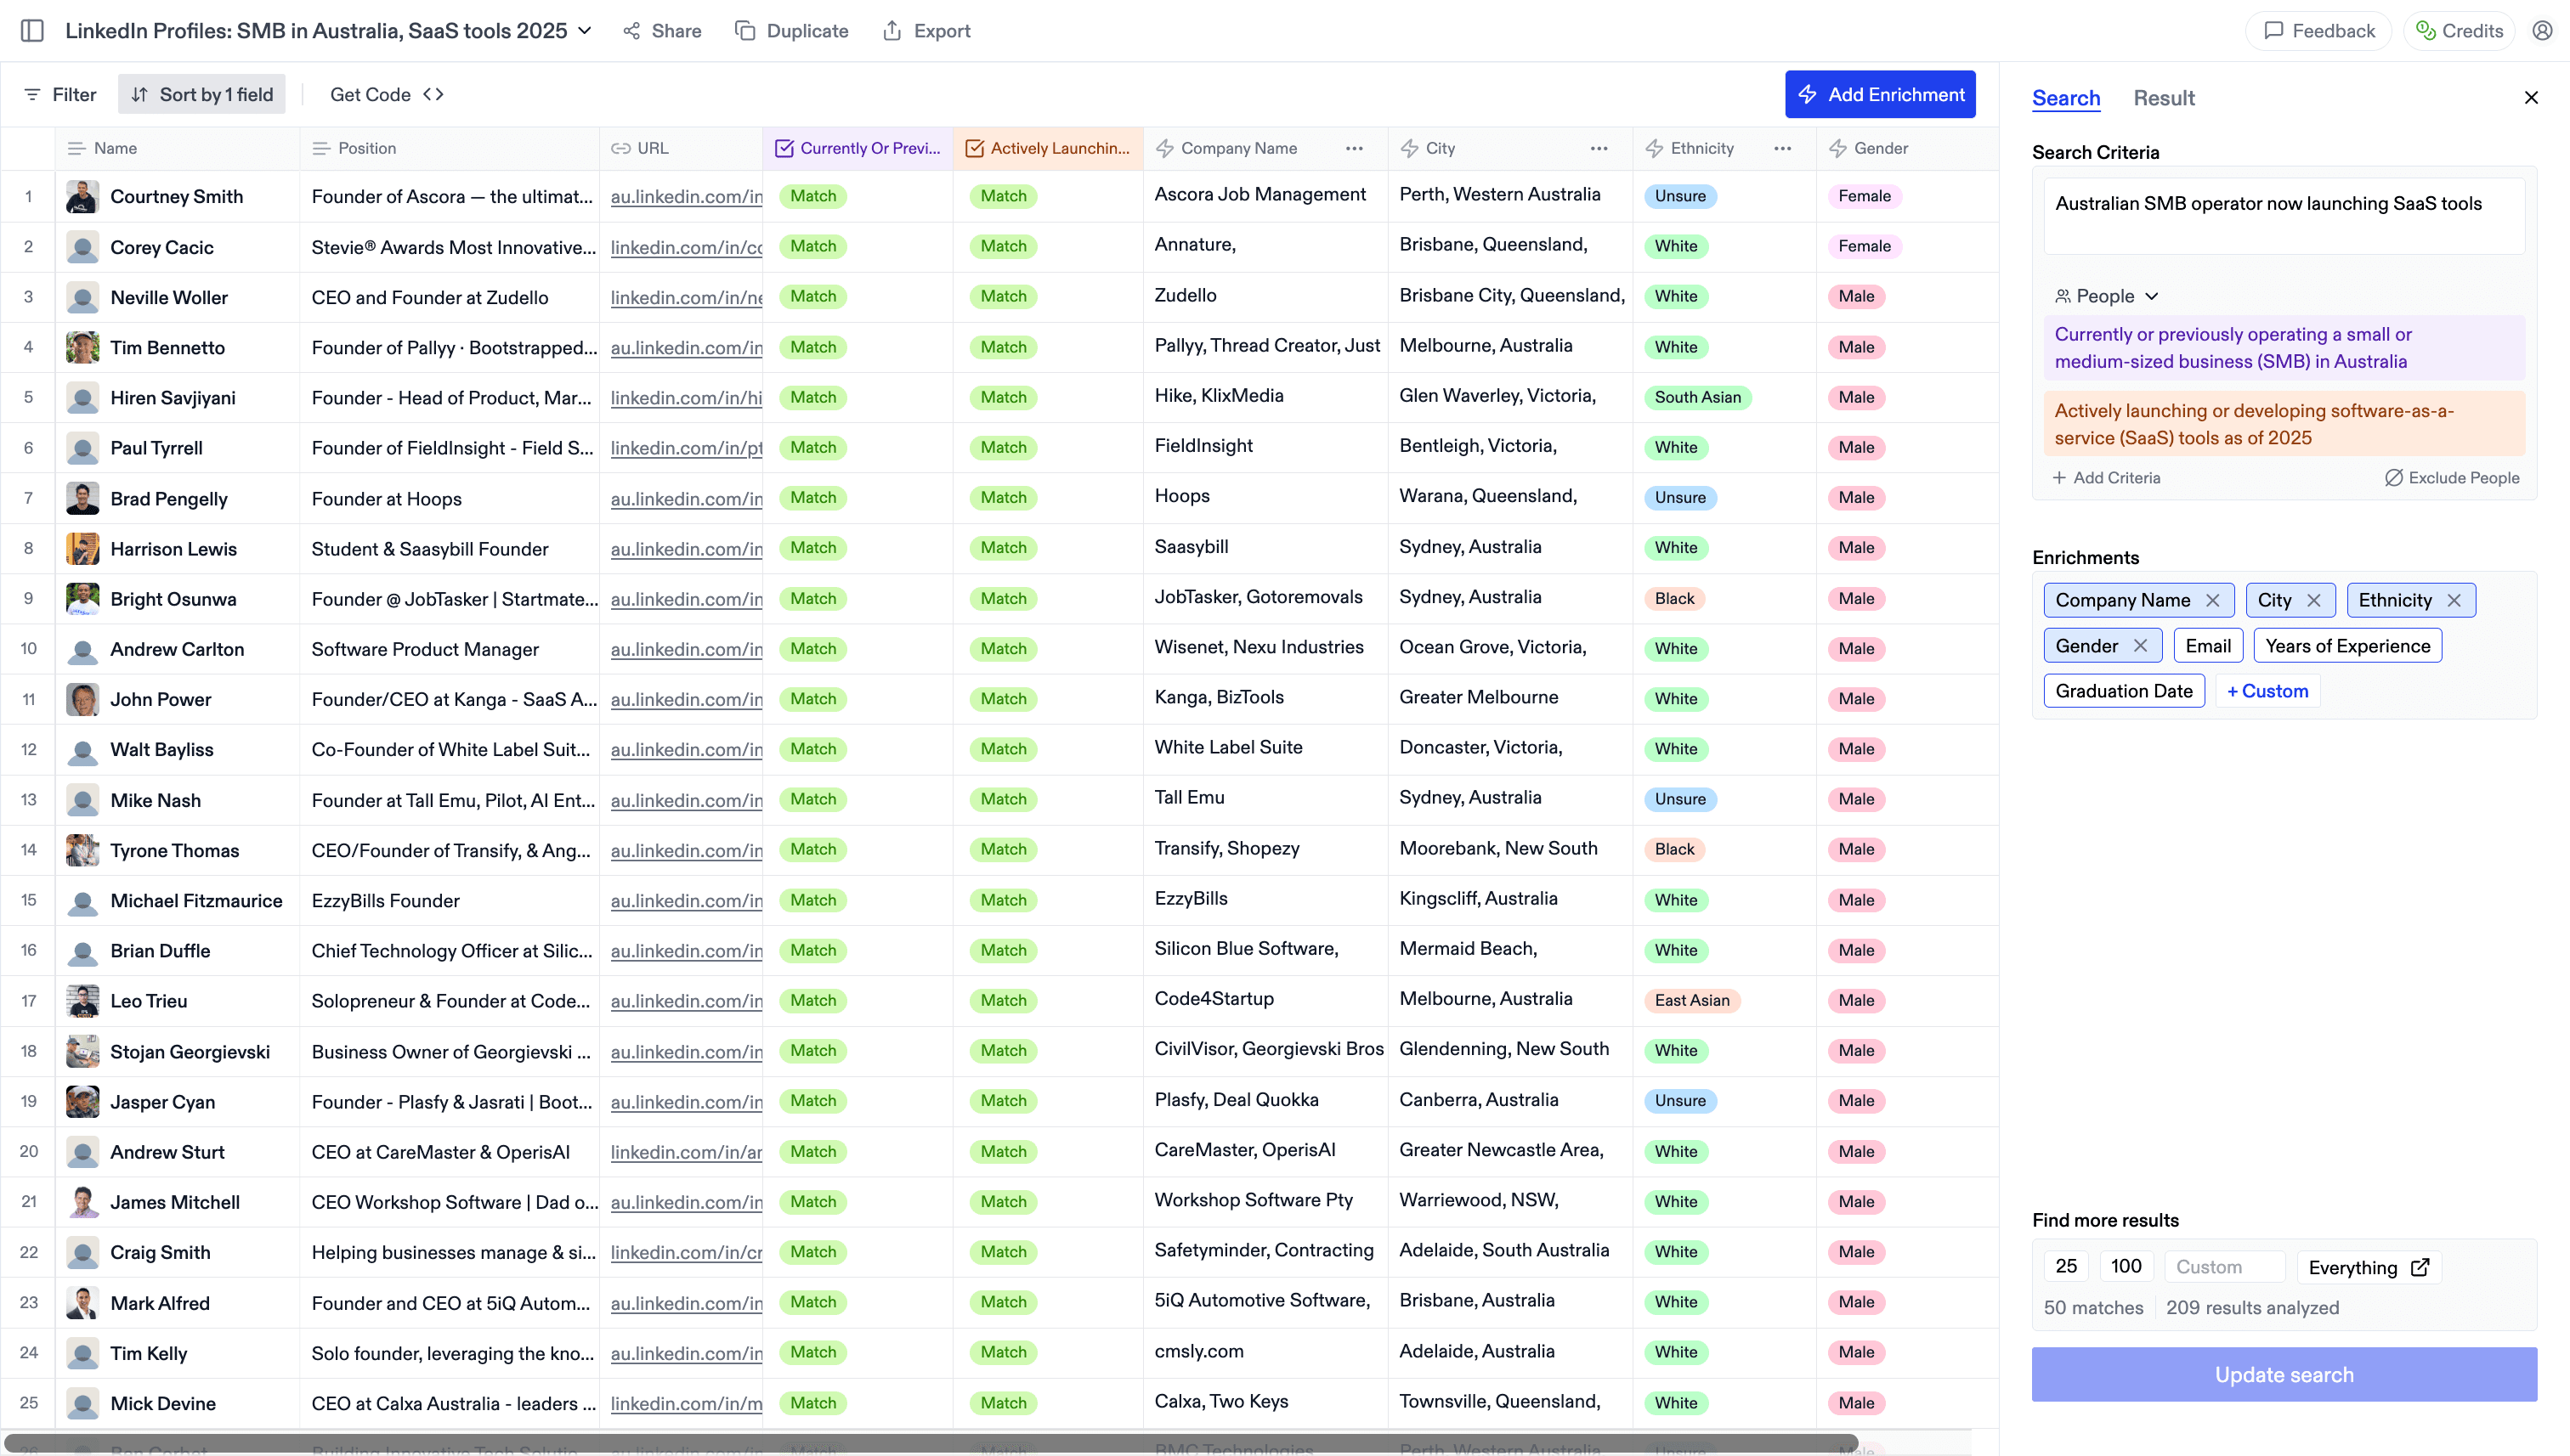Open the user account icon
This screenshot has height=1456, width=2570.
(x=2542, y=31)
